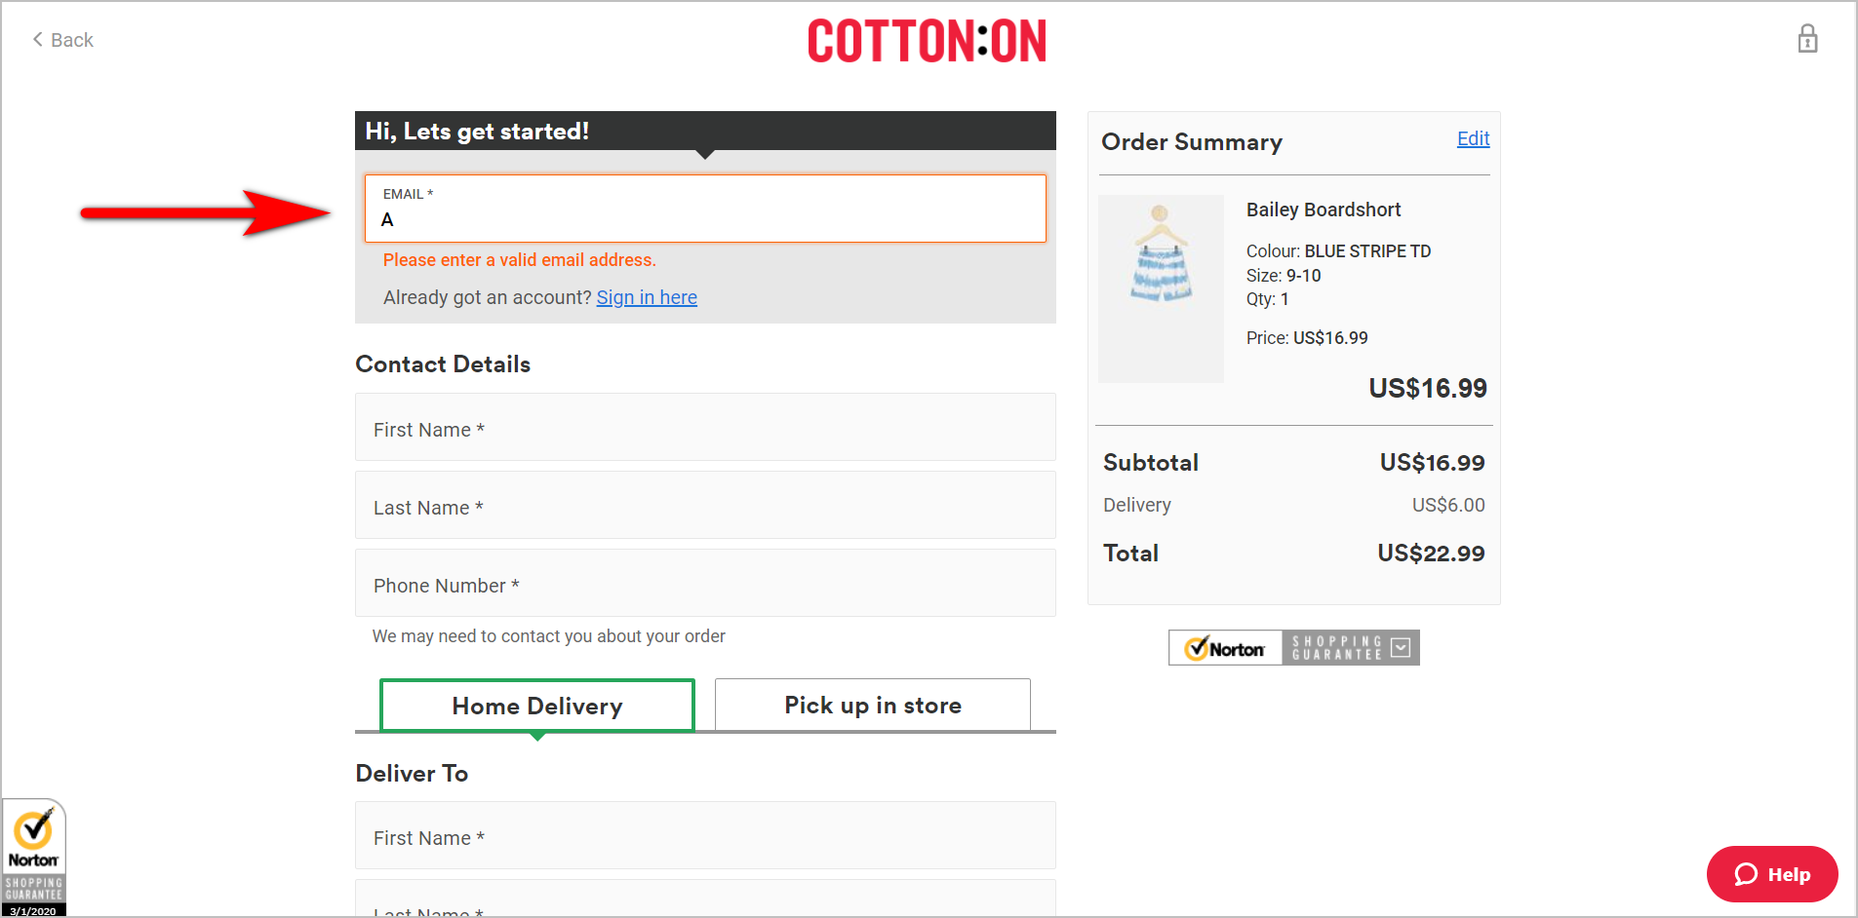Click the padlock icon at top right
This screenshot has height=918, width=1858.
point(1807,38)
